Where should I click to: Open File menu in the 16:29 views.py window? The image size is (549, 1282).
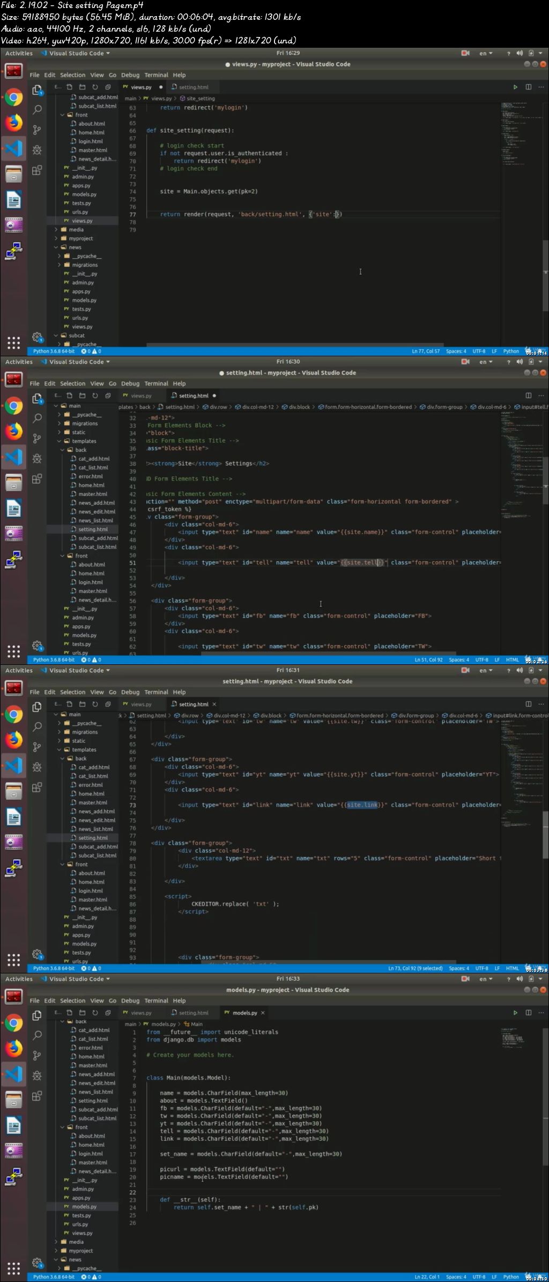[34, 75]
